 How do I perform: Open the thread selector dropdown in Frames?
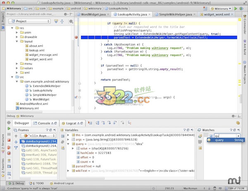coord(37,135)
